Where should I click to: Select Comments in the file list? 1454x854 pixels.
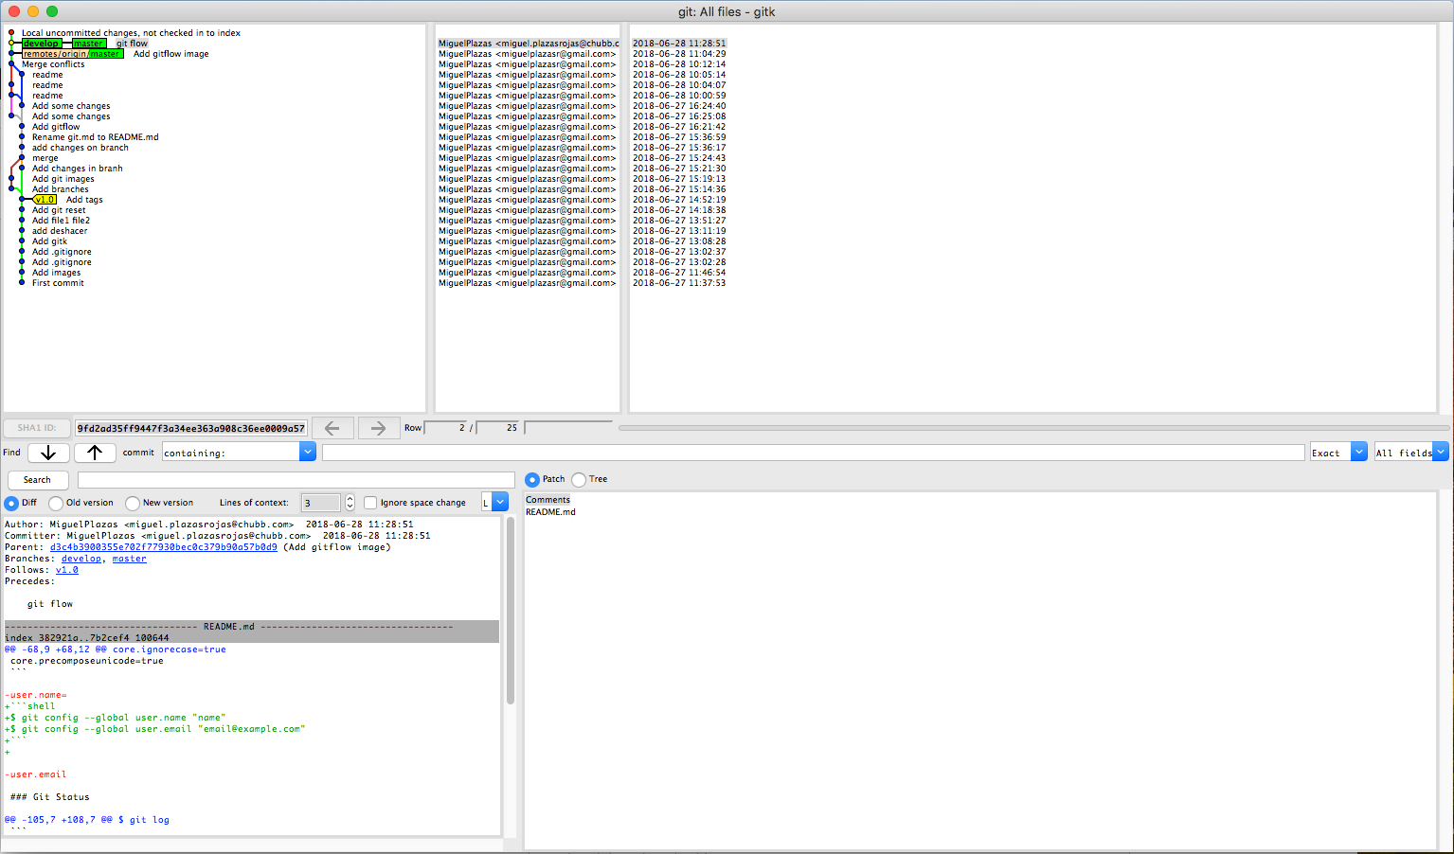pyautogui.click(x=547, y=500)
